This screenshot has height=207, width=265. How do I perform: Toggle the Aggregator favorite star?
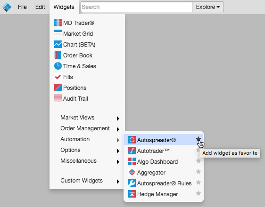point(199,171)
